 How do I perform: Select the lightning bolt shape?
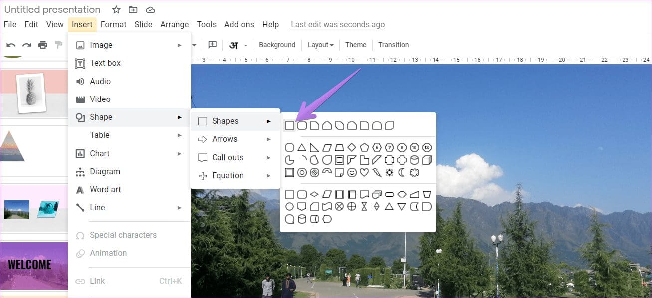coord(377,172)
